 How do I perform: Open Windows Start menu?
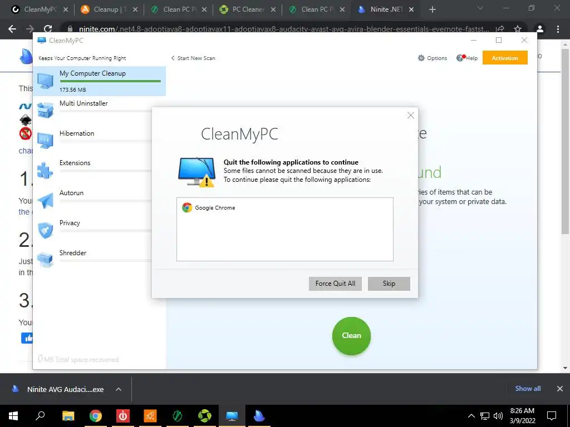[13, 416]
